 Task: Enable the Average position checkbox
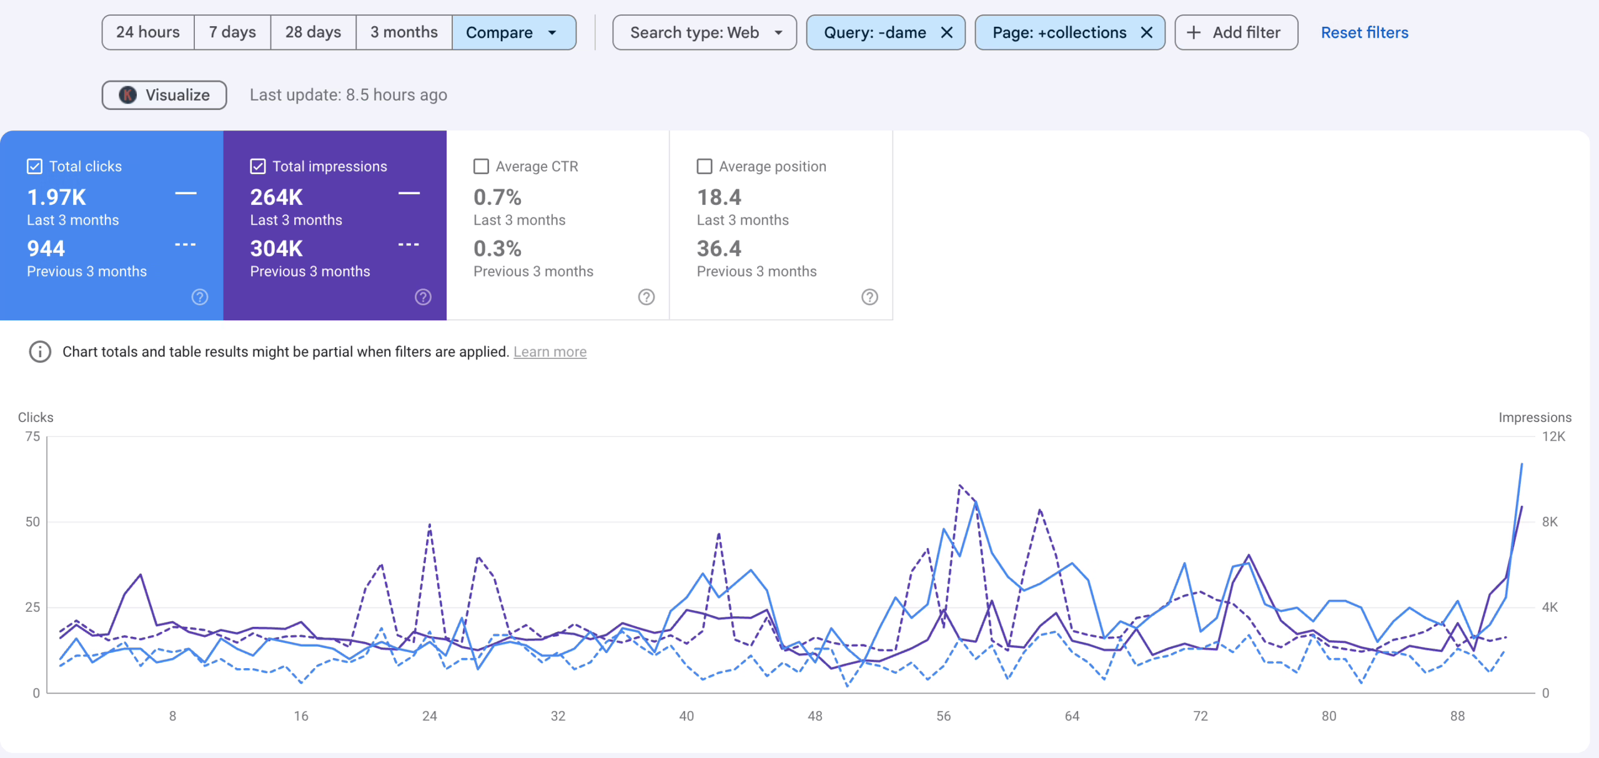pos(704,166)
